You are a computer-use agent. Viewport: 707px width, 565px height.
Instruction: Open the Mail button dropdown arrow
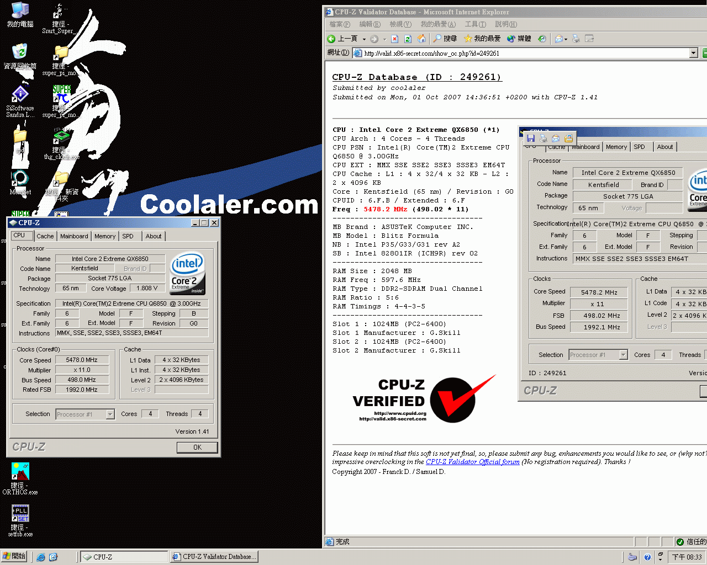coord(566,39)
